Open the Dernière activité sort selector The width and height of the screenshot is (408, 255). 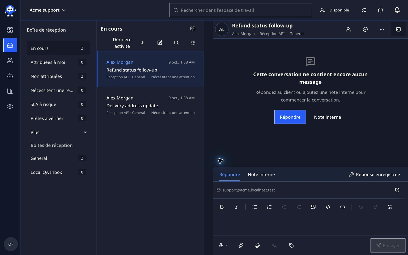coord(122,43)
